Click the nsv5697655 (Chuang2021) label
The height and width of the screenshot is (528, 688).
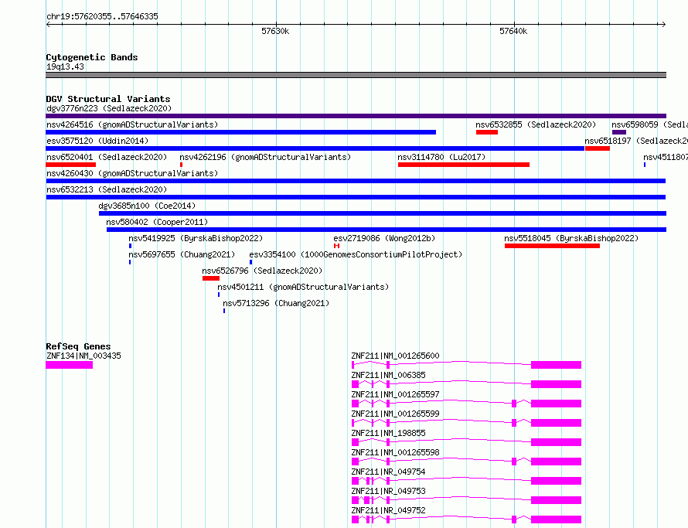[x=182, y=254]
